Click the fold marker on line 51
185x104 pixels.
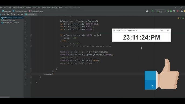pyautogui.click(x=31, y=35)
